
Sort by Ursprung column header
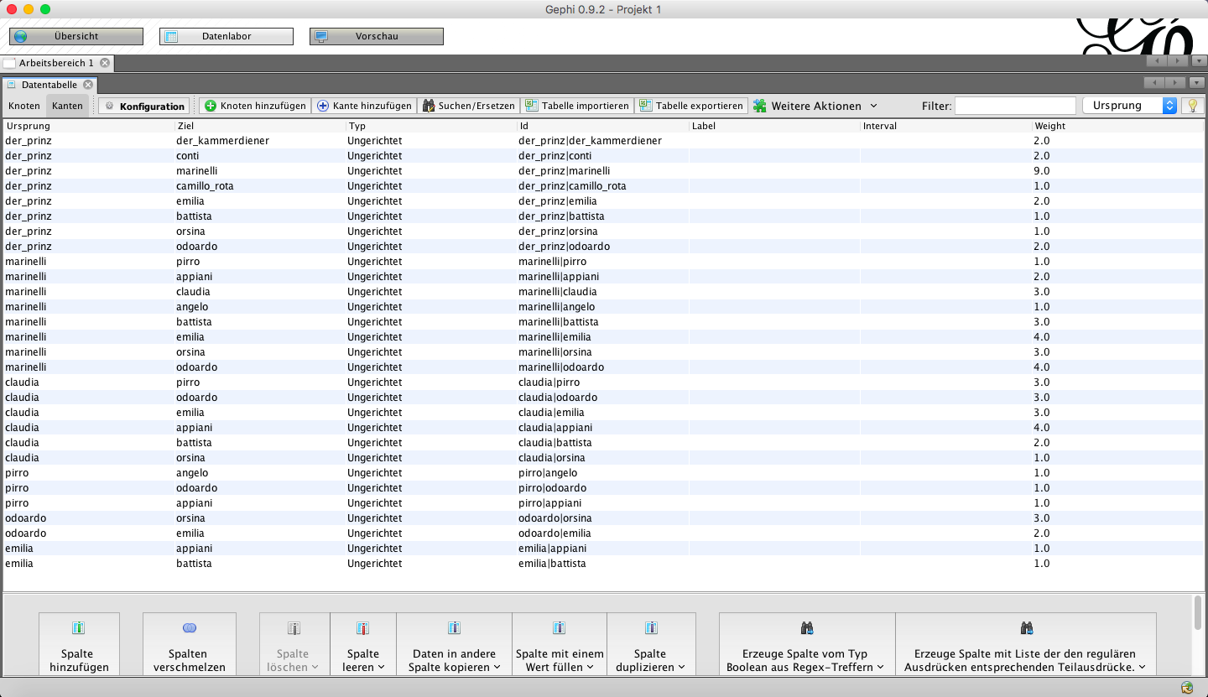click(x=88, y=126)
